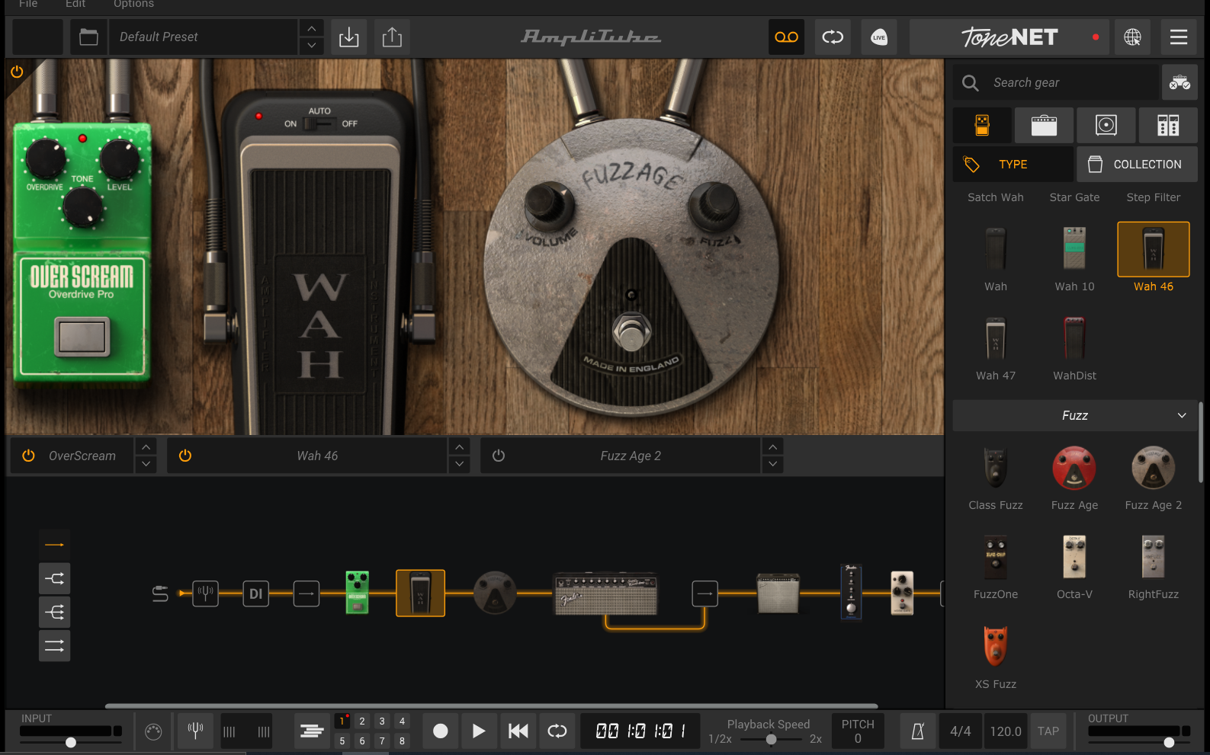The width and height of the screenshot is (1210, 755).
Task: Click the PITCH value box
Action: [858, 731]
